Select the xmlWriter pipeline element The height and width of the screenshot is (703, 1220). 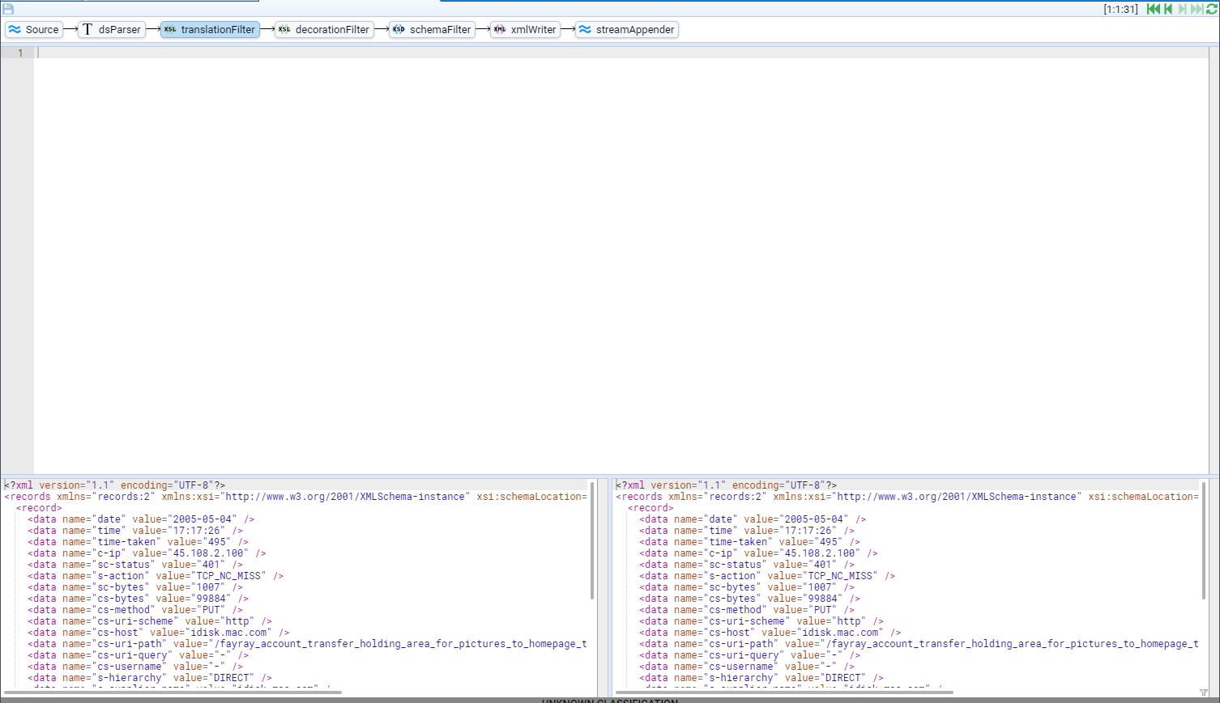(525, 30)
